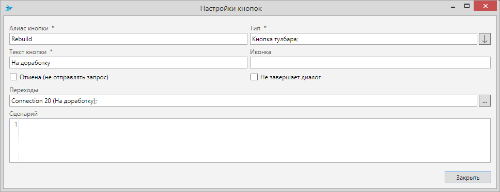The width and height of the screenshot is (500, 192).
Task: Click the blue bird application icon
Action: 9,8
